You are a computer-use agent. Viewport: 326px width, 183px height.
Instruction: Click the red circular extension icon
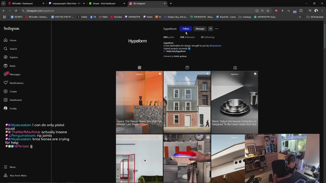click(276, 11)
